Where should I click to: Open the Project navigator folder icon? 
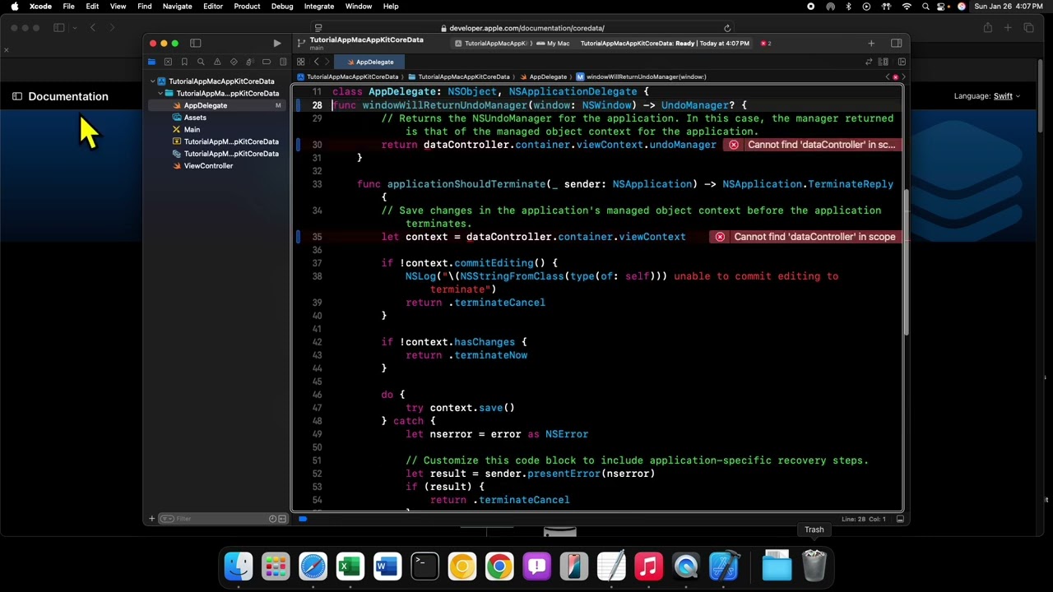point(151,62)
